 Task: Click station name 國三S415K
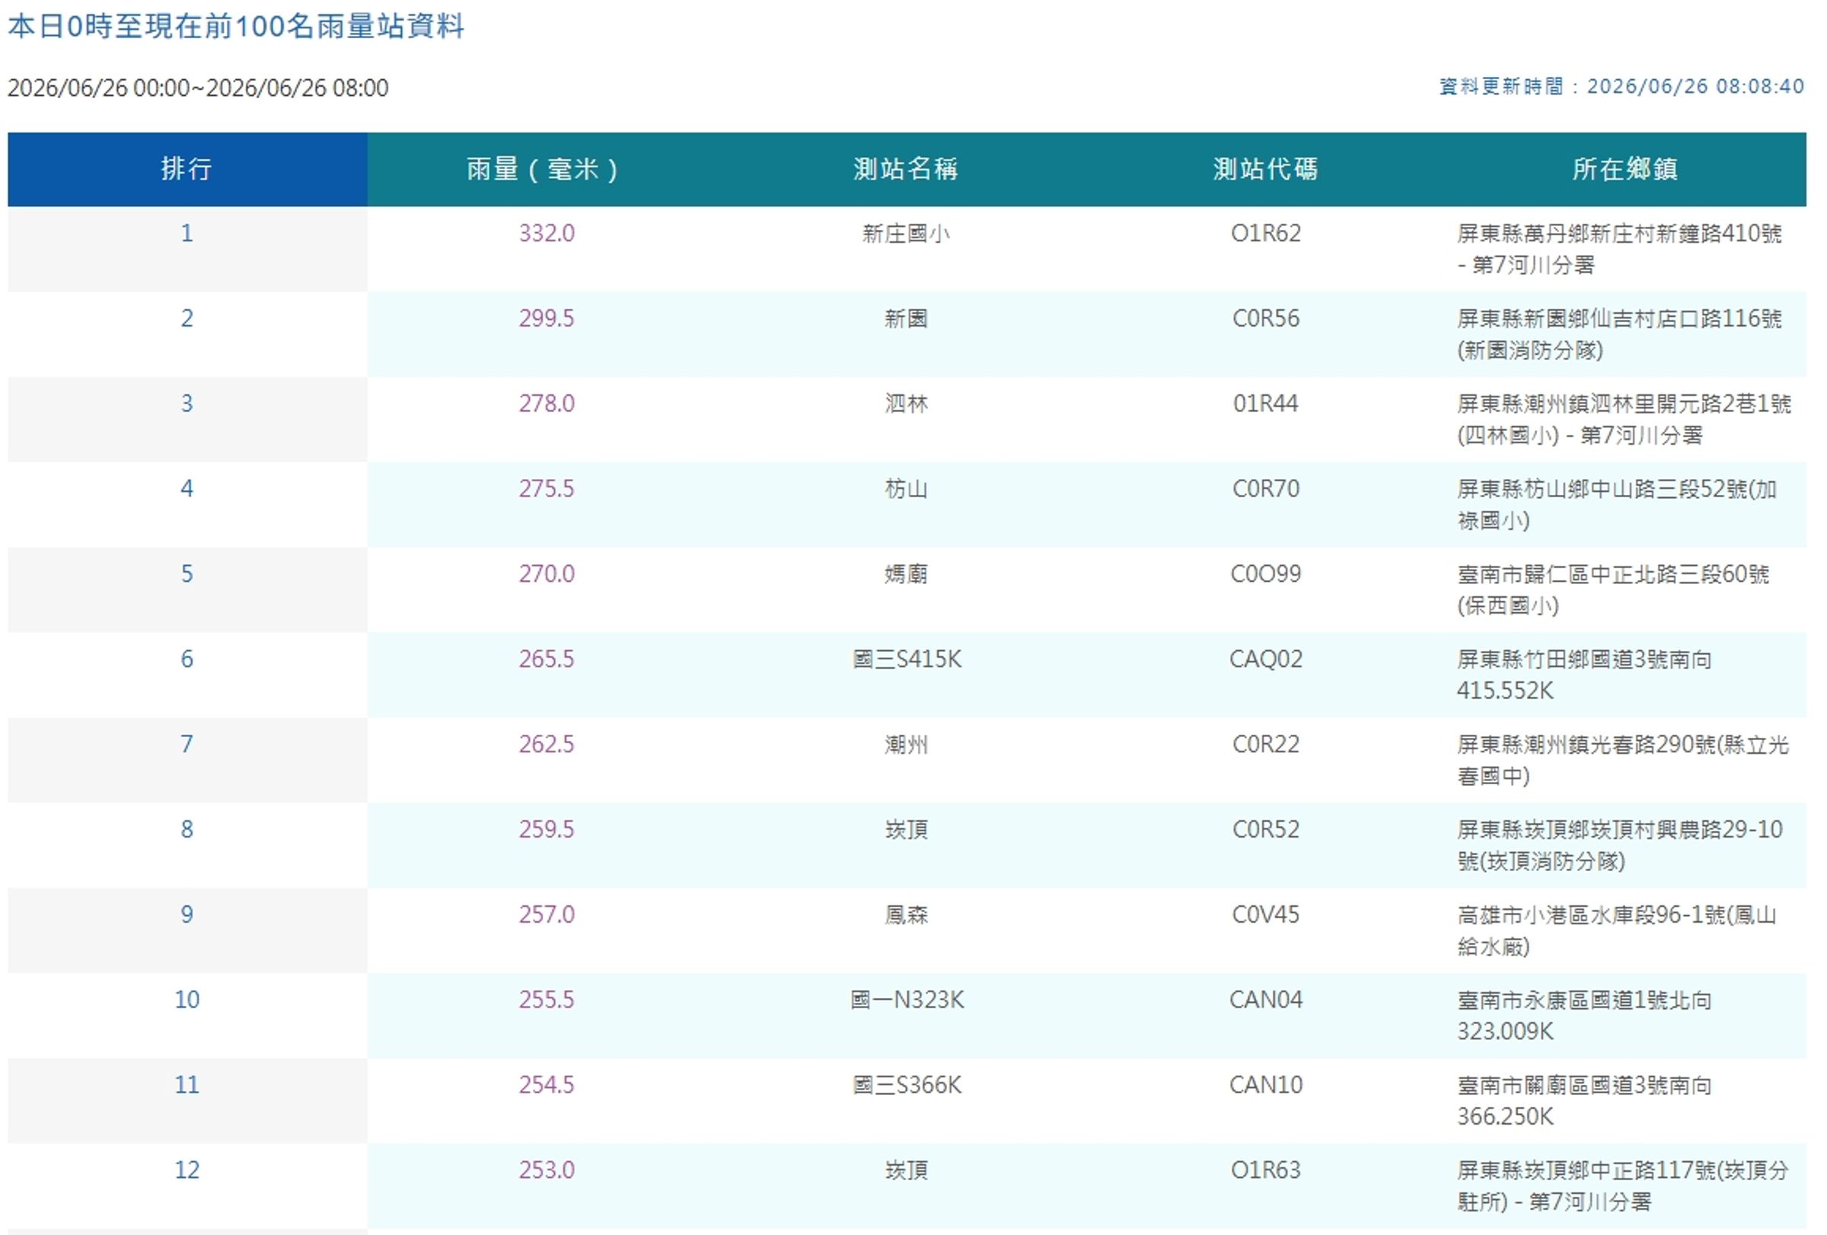[x=907, y=659]
